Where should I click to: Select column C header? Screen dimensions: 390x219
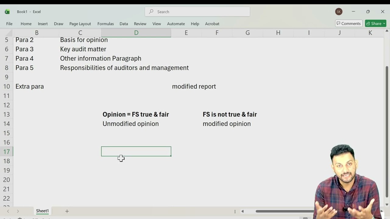coord(80,33)
